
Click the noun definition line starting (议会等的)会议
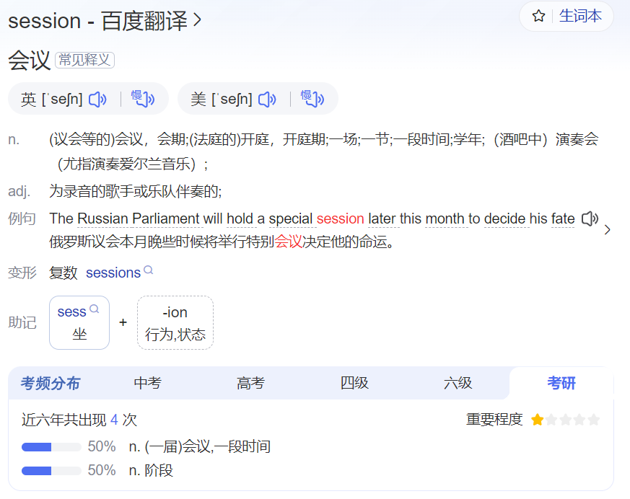coord(323,151)
